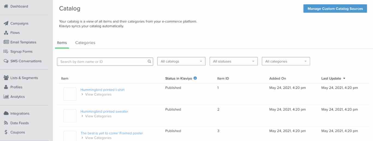
Task: Open Dashboard from the home icon
Action: click(6, 6)
